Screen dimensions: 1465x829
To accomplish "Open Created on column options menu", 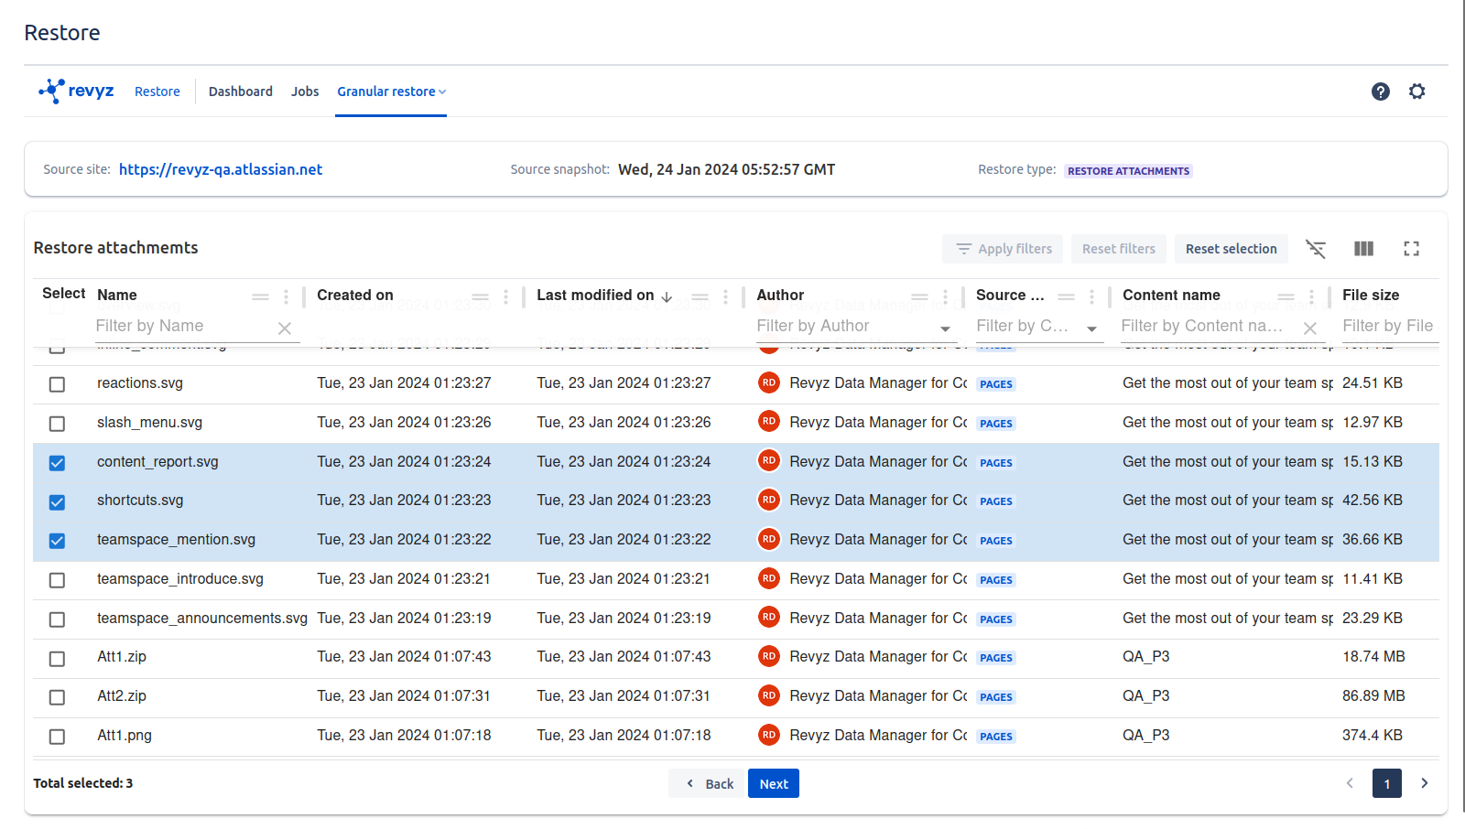I will pos(505,296).
